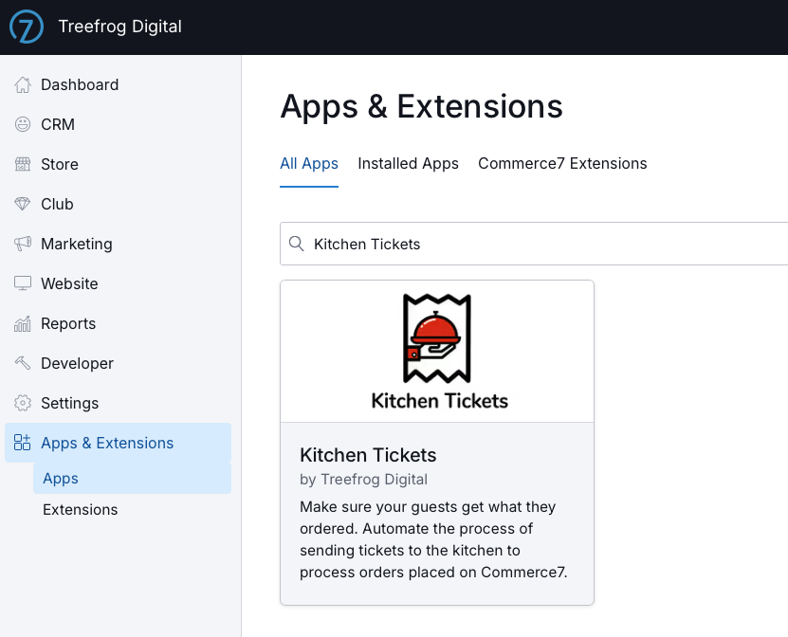Open the Kitchen Tickets logo image
The width and height of the screenshot is (788, 637).
[437, 352]
